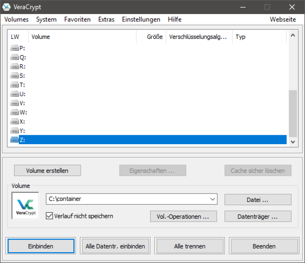Select the T: drive icon
Screen dimensions: 305x263
pos(14,85)
